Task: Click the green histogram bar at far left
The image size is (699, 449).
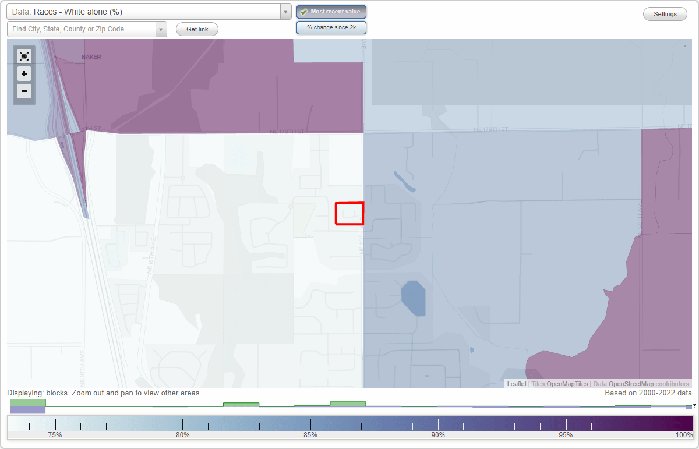Action: [x=27, y=402]
